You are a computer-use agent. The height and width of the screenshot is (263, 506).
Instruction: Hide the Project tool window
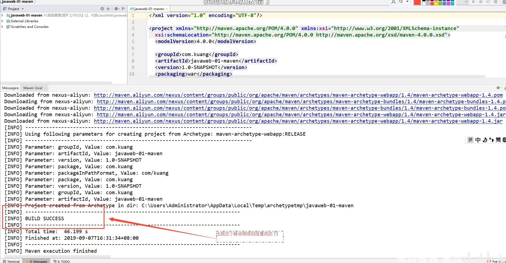pos(124,9)
